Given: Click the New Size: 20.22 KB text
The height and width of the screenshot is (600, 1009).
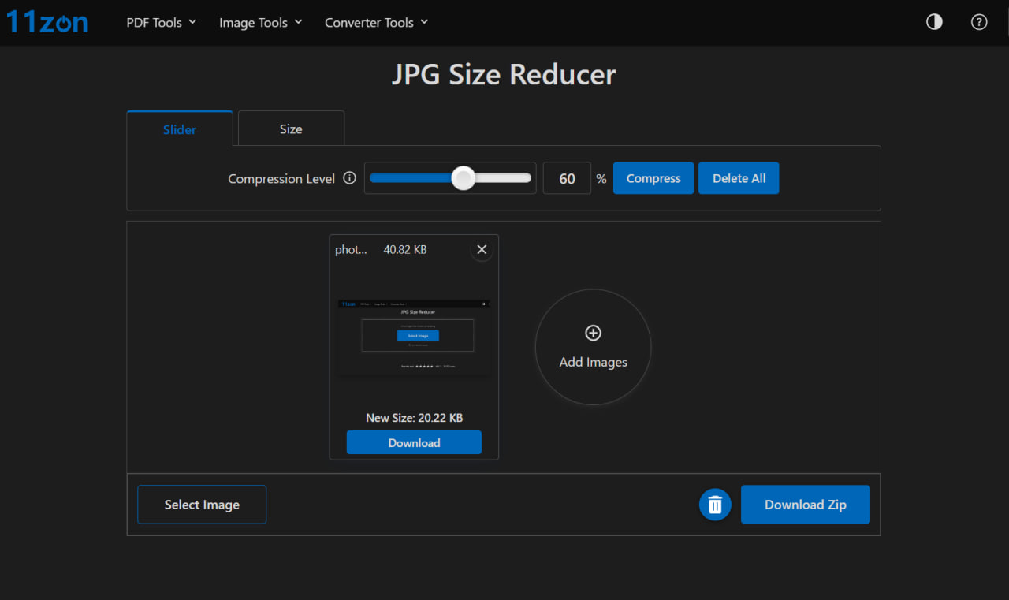Looking at the screenshot, I should tap(414, 418).
